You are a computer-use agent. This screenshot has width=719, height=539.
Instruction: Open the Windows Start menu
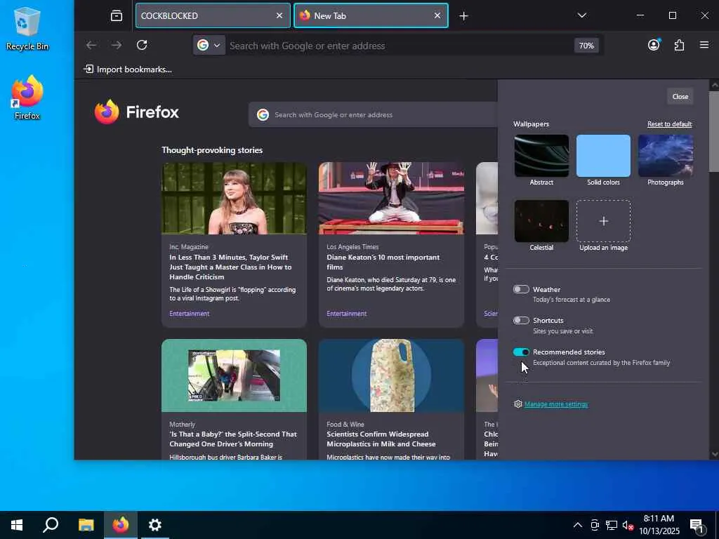click(17, 525)
